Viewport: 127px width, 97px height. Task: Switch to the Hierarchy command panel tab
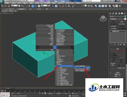point(116,13)
